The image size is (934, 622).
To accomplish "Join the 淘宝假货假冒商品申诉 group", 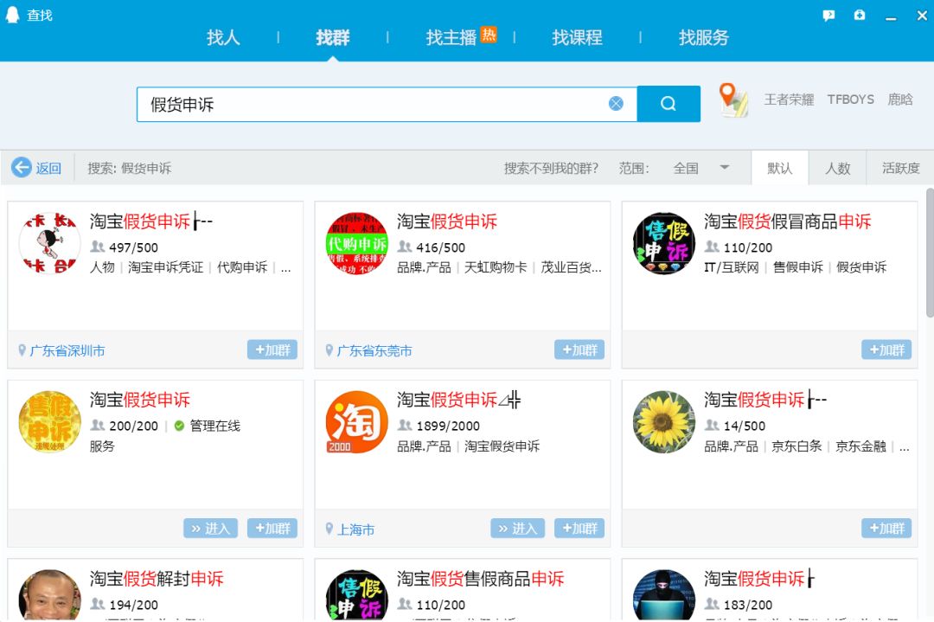I will point(886,349).
